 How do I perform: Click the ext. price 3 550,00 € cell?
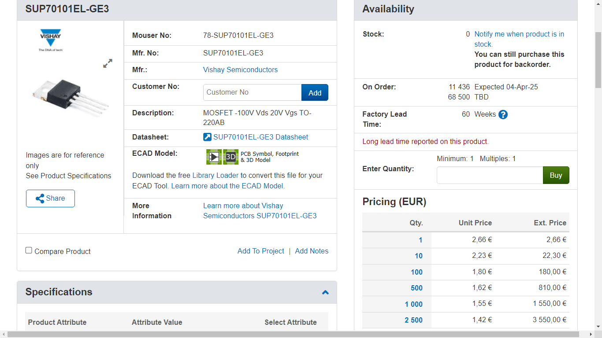click(x=550, y=320)
